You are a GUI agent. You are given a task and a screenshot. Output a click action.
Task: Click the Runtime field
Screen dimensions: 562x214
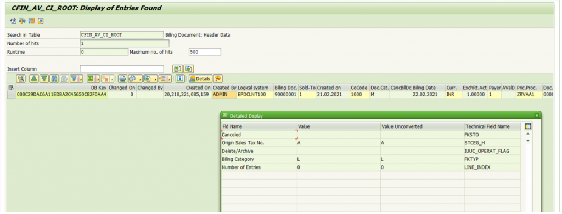tap(104, 52)
